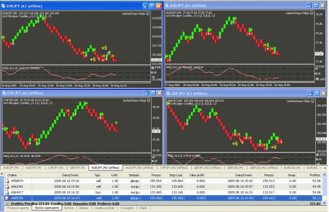This screenshot has height=212, width=329.
Task: Sort history by the Lotti column header
Action: pyautogui.click(x=111, y=175)
